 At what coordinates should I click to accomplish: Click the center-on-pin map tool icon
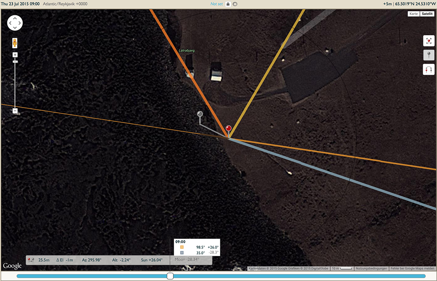pos(429,40)
